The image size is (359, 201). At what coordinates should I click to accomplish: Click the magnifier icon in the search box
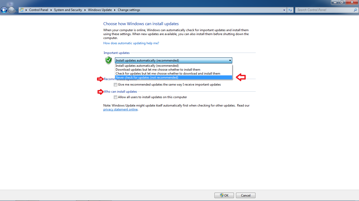point(356,10)
